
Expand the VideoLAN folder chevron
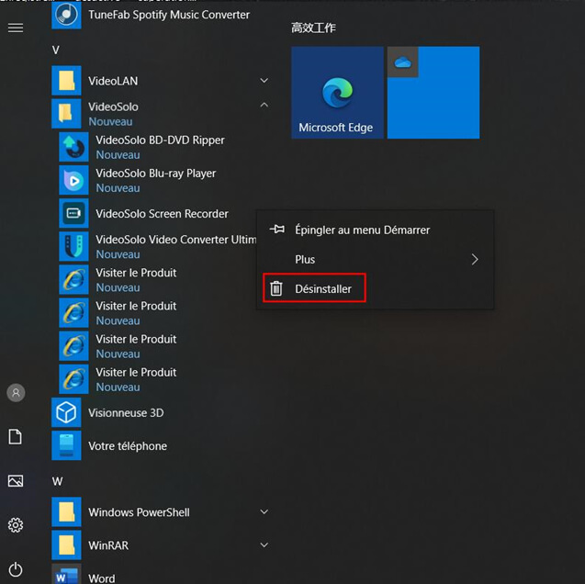(264, 81)
